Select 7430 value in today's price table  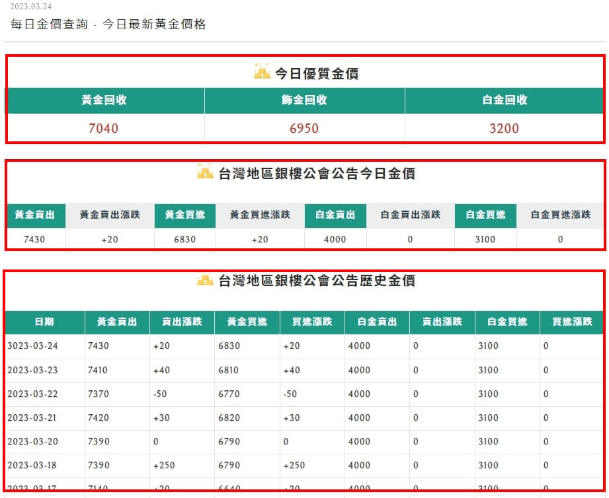[x=34, y=239]
